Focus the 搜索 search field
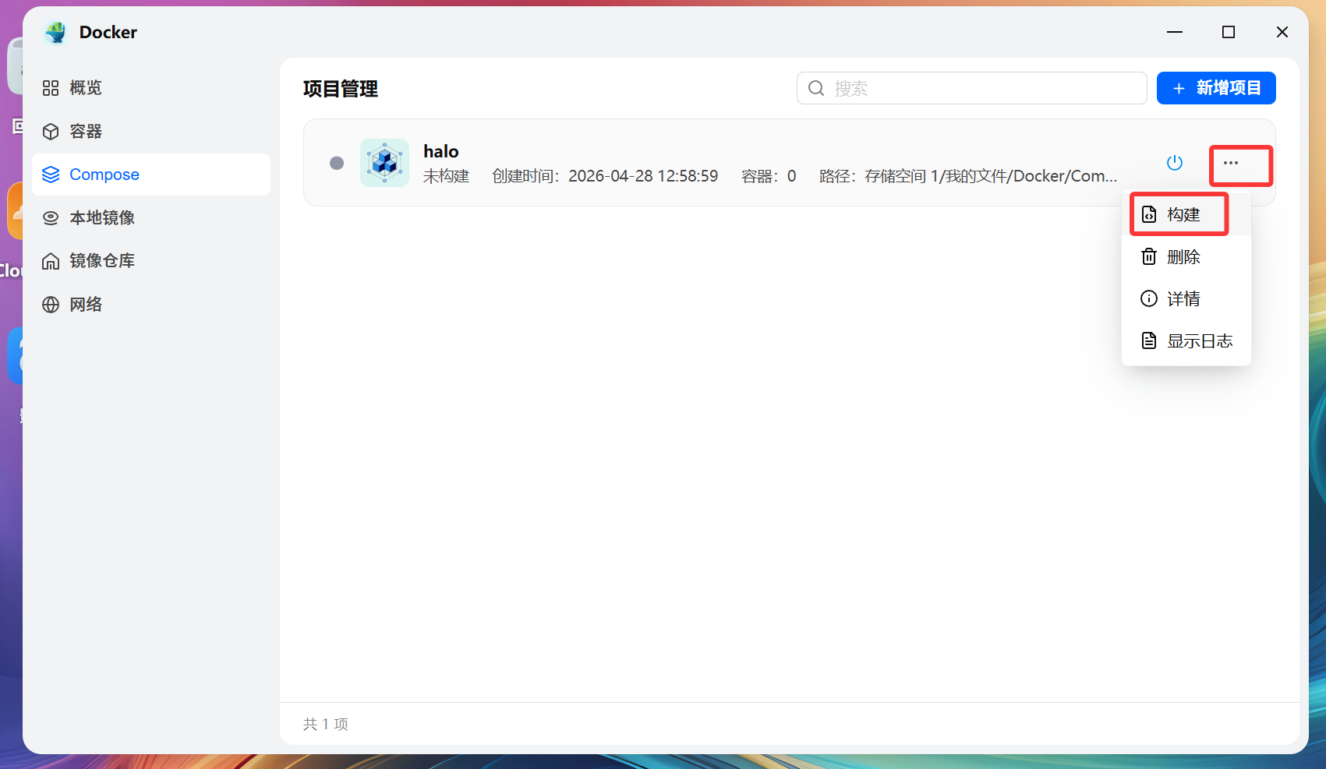 (x=982, y=88)
